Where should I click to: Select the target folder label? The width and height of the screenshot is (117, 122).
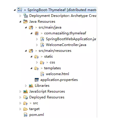coord(34,109)
